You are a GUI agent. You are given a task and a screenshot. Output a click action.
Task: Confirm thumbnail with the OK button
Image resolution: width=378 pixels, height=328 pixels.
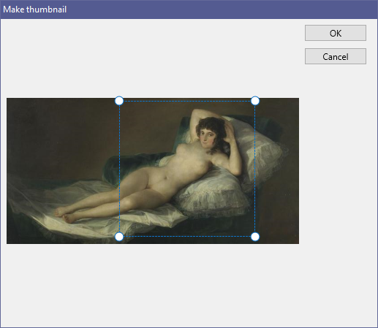pyautogui.click(x=336, y=33)
